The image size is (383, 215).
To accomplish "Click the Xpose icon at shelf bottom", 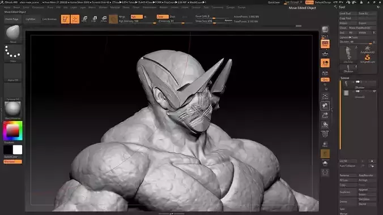I will point(325,173).
